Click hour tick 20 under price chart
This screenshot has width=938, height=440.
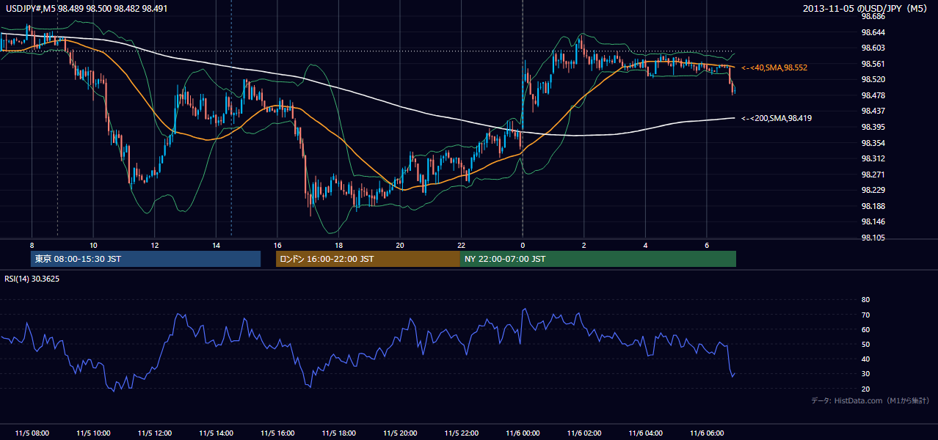399,245
